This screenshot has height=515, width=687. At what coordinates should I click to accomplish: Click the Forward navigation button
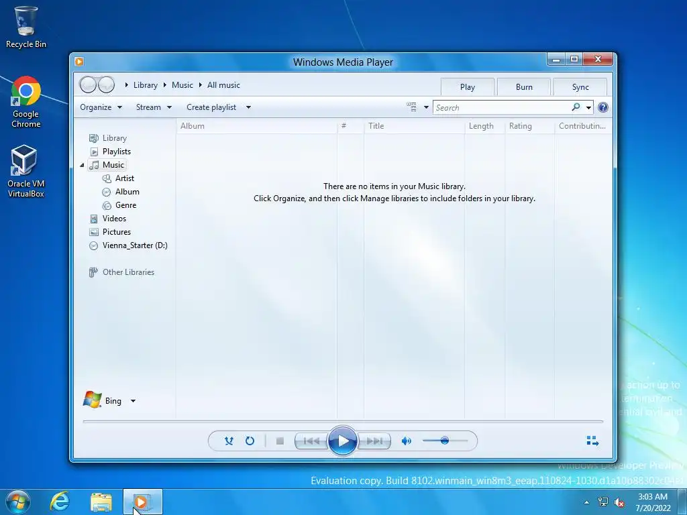click(107, 84)
